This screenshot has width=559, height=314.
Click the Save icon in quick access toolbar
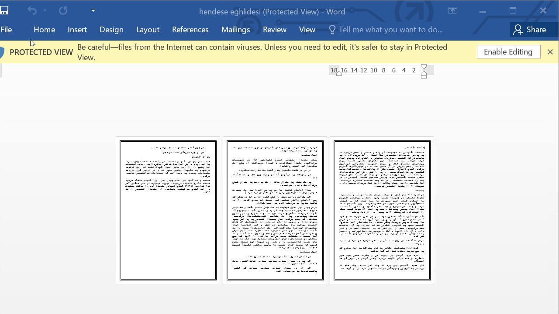coord(4,11)
